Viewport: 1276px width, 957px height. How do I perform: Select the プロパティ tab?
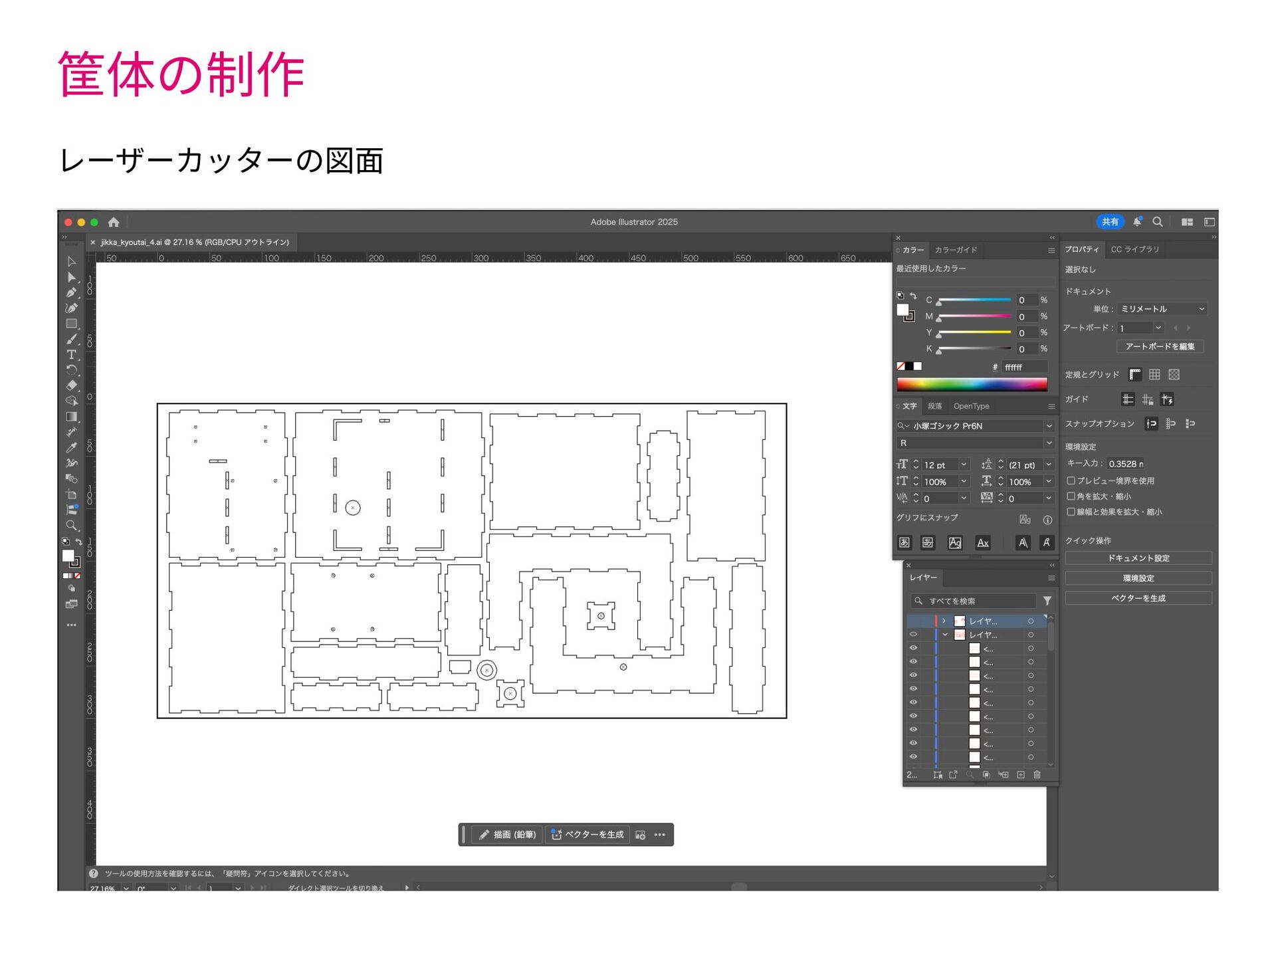click(1082, 250)
